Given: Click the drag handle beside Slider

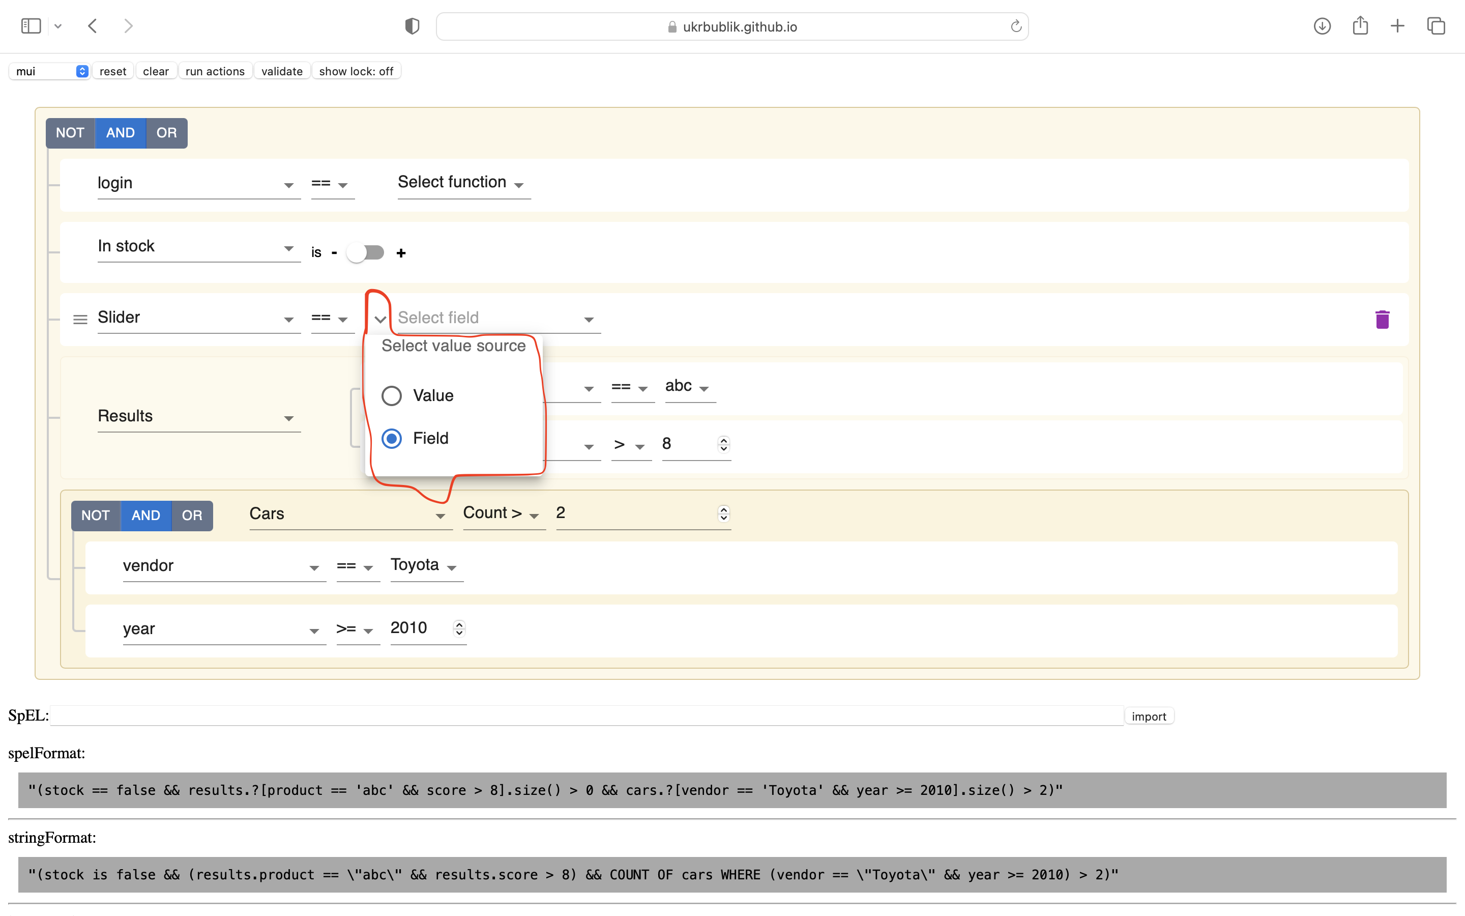Looking at the screenshot, I should pos(80,319).
